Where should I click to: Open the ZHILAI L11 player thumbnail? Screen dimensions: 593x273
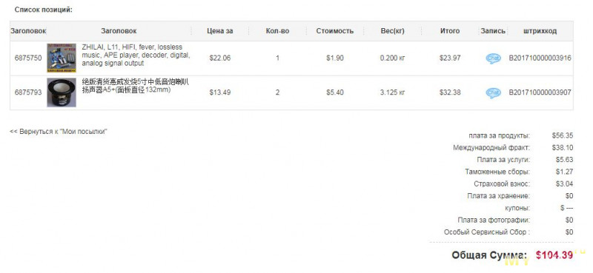point(62,58)
